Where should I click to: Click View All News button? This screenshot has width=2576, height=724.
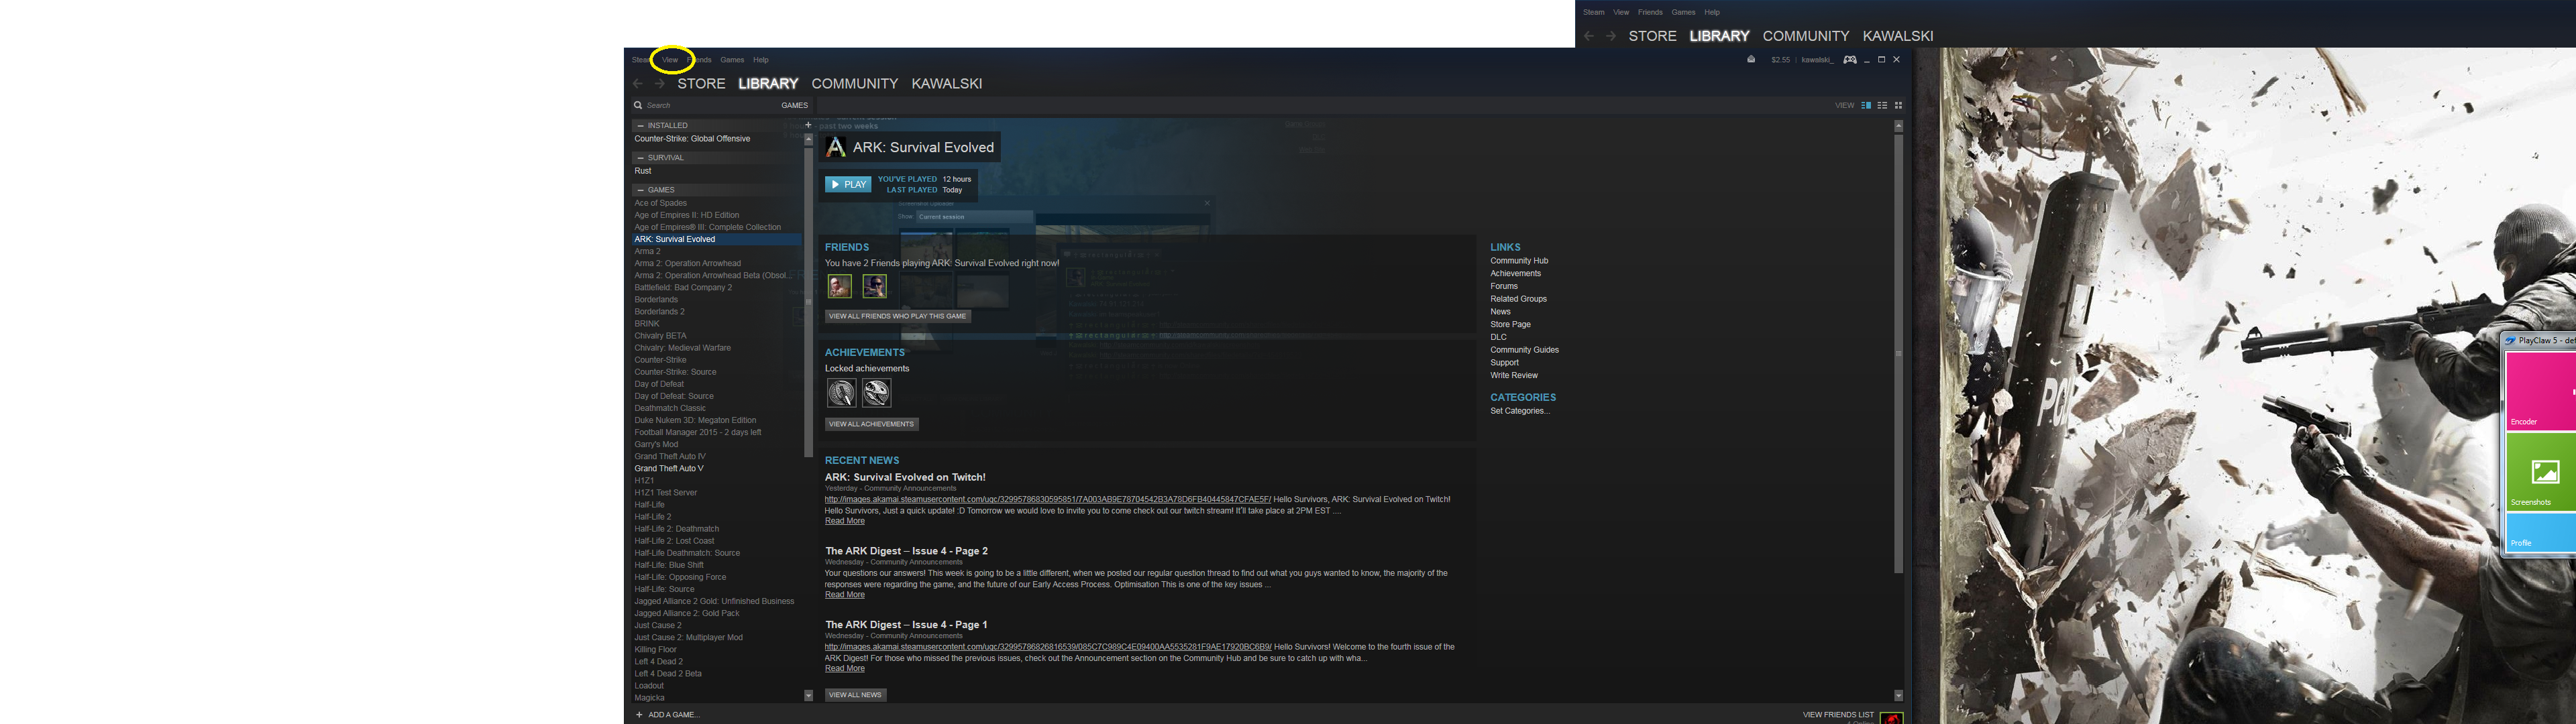pos(855,695)
